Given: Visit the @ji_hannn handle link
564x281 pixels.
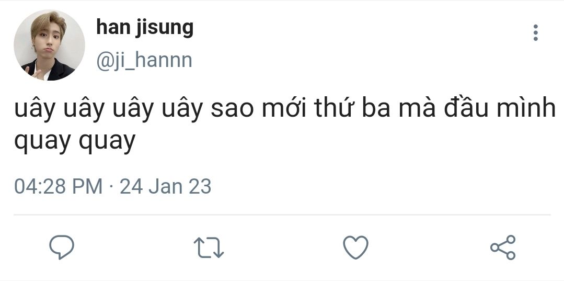Looking at the screenshot, I should 144,60.
